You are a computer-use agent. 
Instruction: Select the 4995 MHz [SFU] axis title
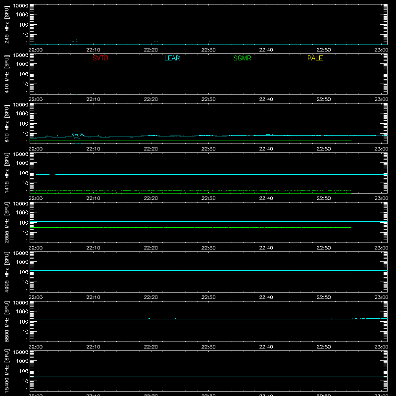click(7, 272)
